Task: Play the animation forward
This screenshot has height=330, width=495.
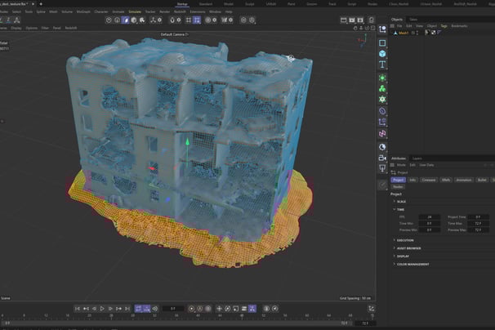Action: point(102,309)
